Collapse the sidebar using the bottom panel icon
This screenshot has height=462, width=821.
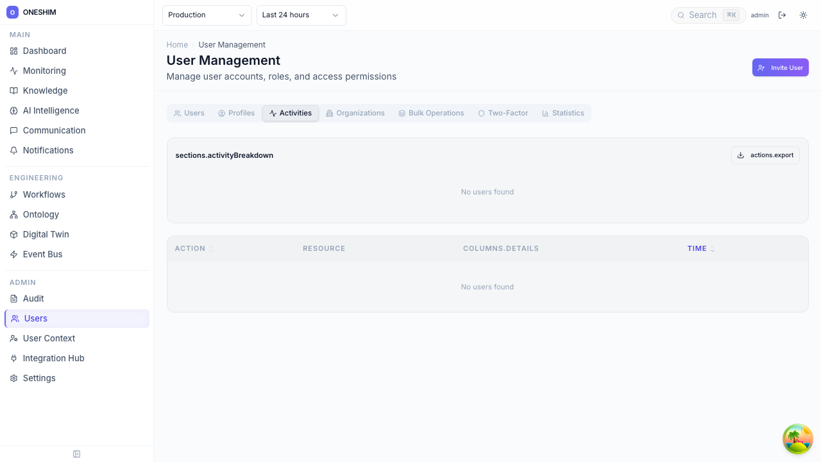click(x=77, y=454)
